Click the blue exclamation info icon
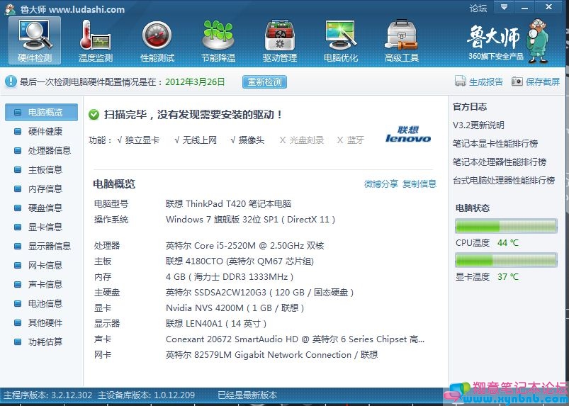This screenshot has width=569, height=406. click(11, 81)
